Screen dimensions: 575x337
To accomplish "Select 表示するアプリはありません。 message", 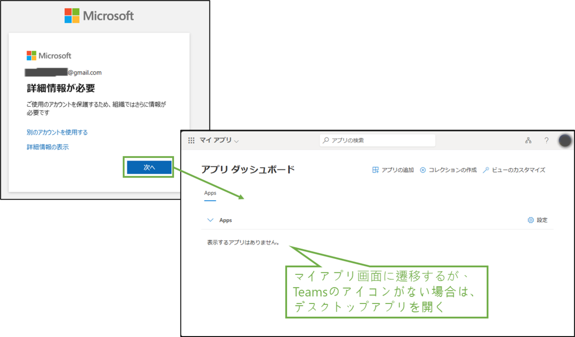I will point(243,243).
